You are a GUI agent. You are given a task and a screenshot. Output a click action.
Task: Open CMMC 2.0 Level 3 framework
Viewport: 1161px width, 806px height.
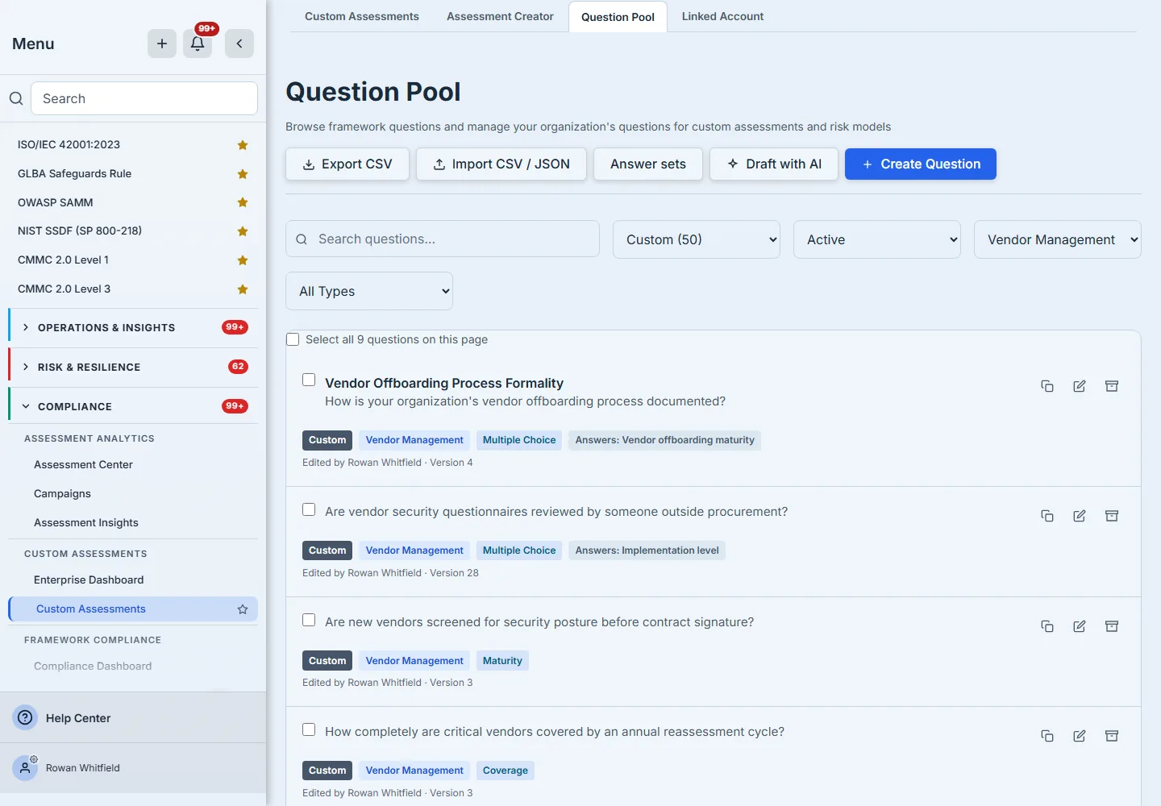[x=64, y=289]
